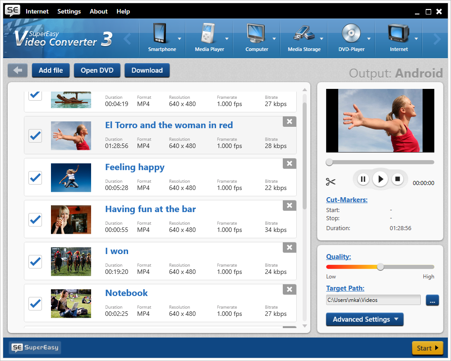The height and width of the screenshot is (361, 451).
Task: Click the Open DVD button
Action: 97,70
